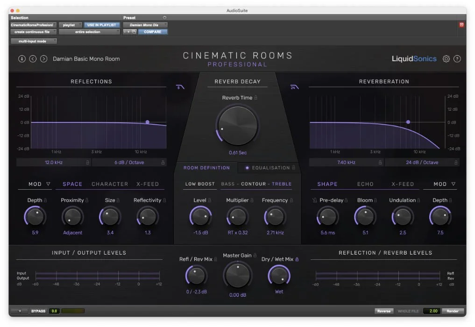Click USE IN PLAYLIST button
The image size is (475, 327).
tap(102, 25)
